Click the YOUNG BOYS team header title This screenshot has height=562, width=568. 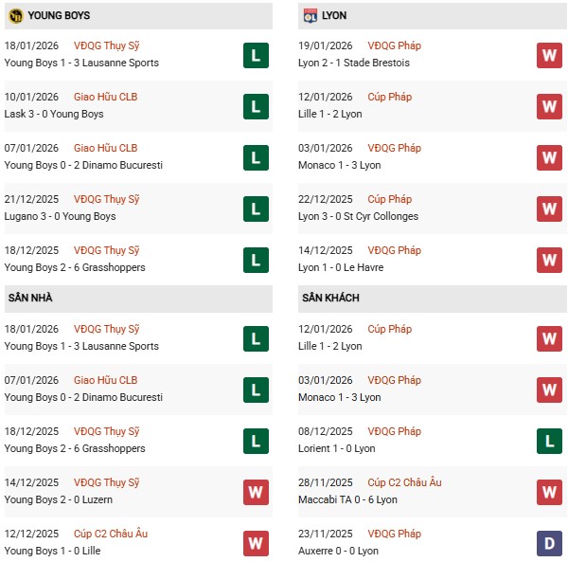[x=61, y=15]
